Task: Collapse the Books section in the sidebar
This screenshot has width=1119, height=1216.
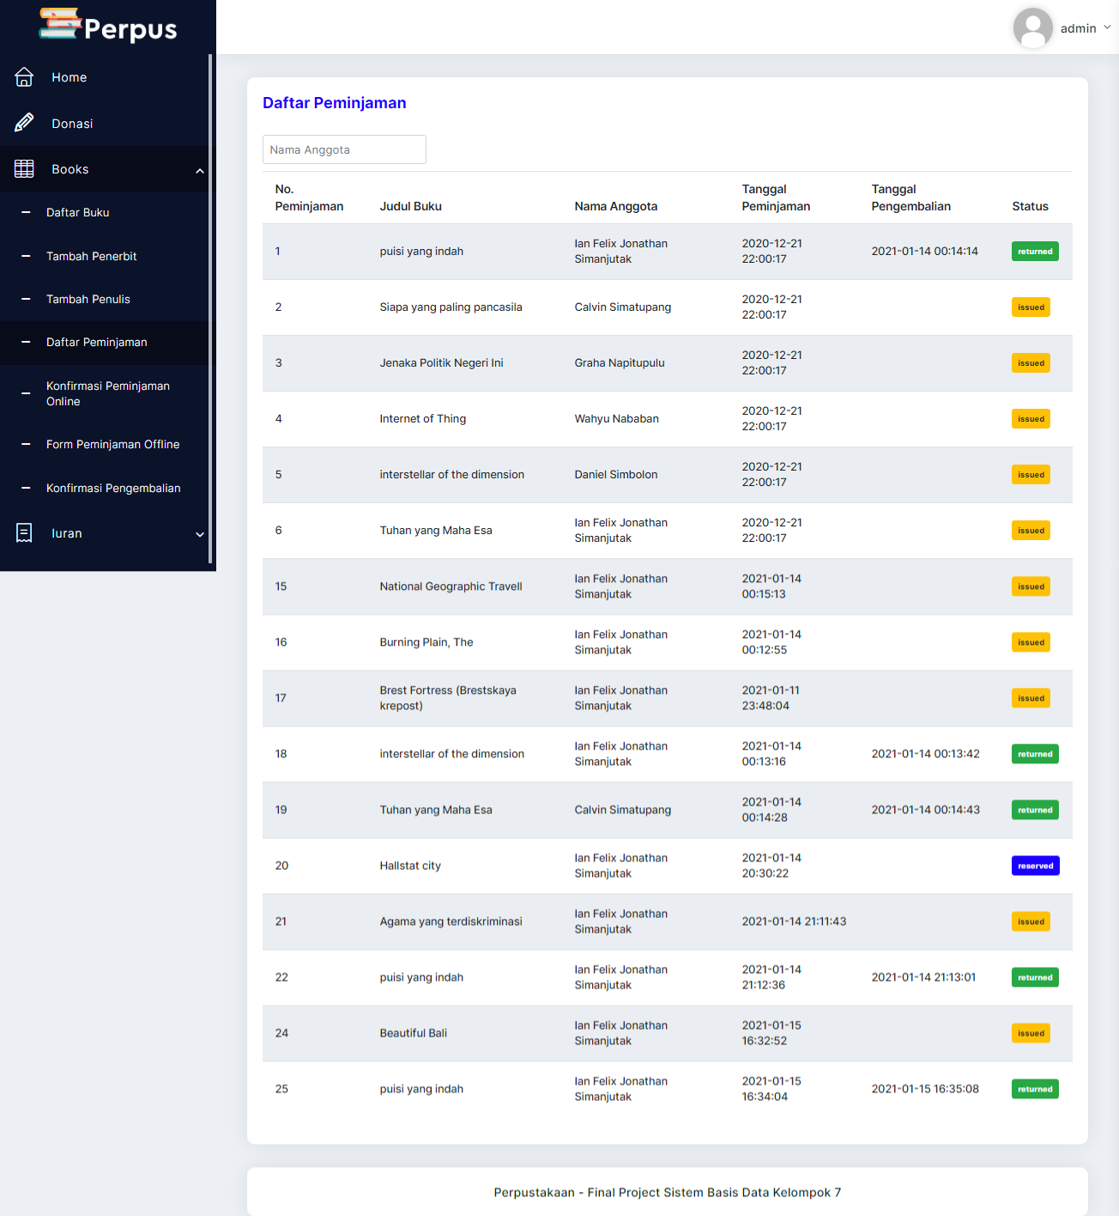Action: point(200,169)
